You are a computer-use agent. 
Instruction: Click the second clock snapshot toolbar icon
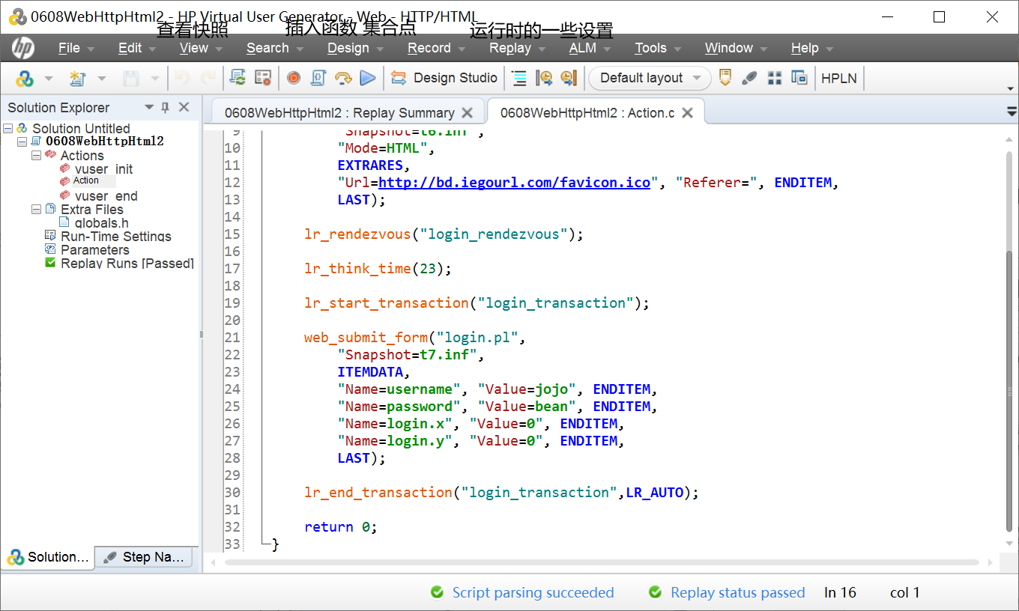(x=569, y=78)
